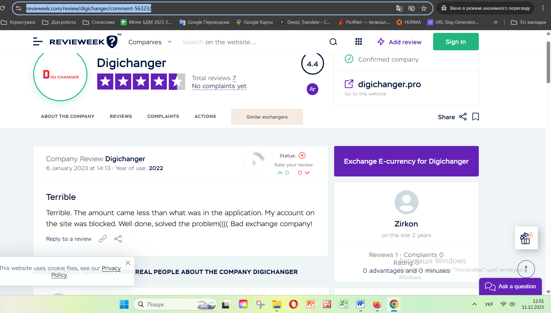Screen dimensions: 551x313
Task: Open the URL Slug Generator bookmark
Action: tap(453, 22)
